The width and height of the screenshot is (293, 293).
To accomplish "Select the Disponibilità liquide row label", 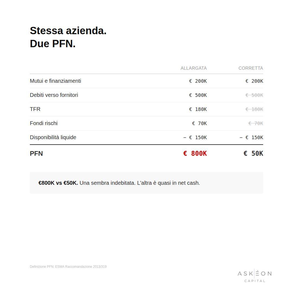I will tap(53, 137).
